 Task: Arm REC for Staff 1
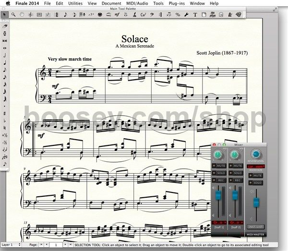click(x=219, y=180)
